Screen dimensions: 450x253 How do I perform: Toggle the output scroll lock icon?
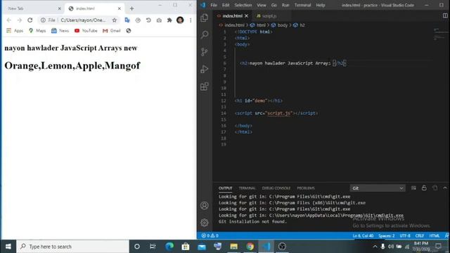pos(424,188)
